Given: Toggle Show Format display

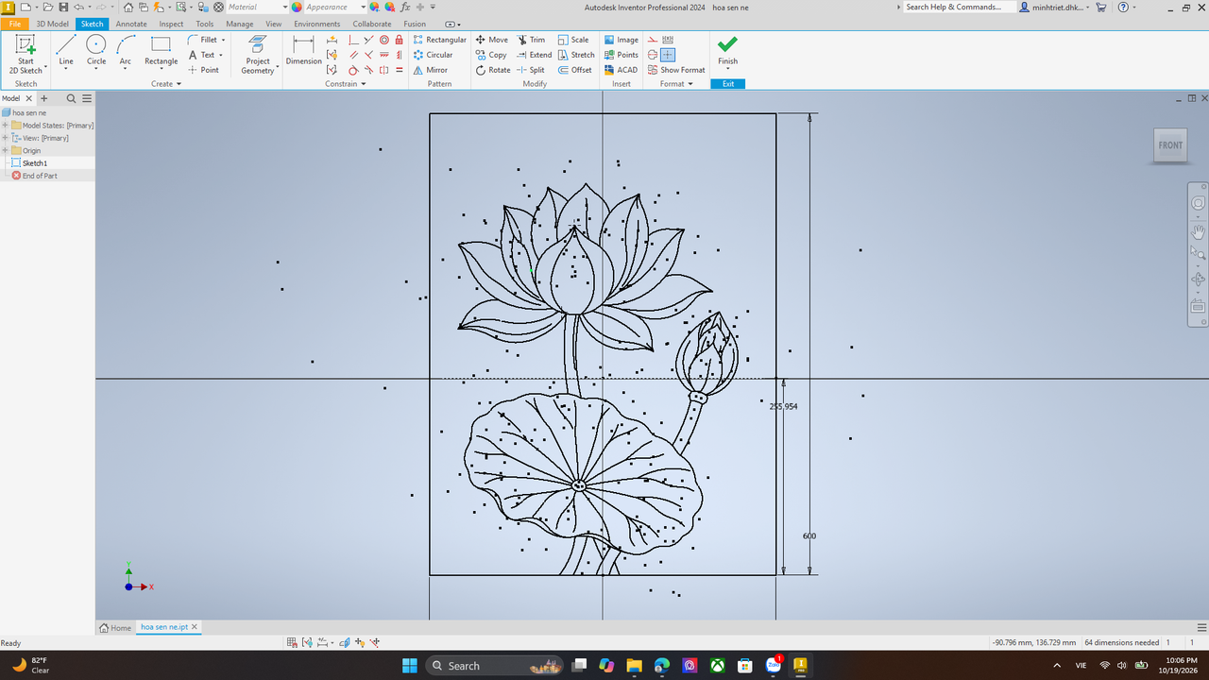Looking at the screenshot, I should tap(676, 70).
